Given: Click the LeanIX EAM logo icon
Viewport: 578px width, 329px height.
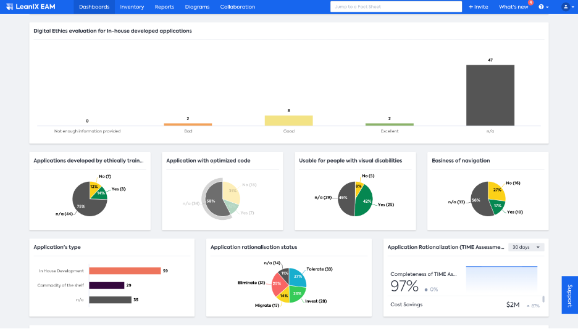Looking at the screenshot, I should click(10, 7).
